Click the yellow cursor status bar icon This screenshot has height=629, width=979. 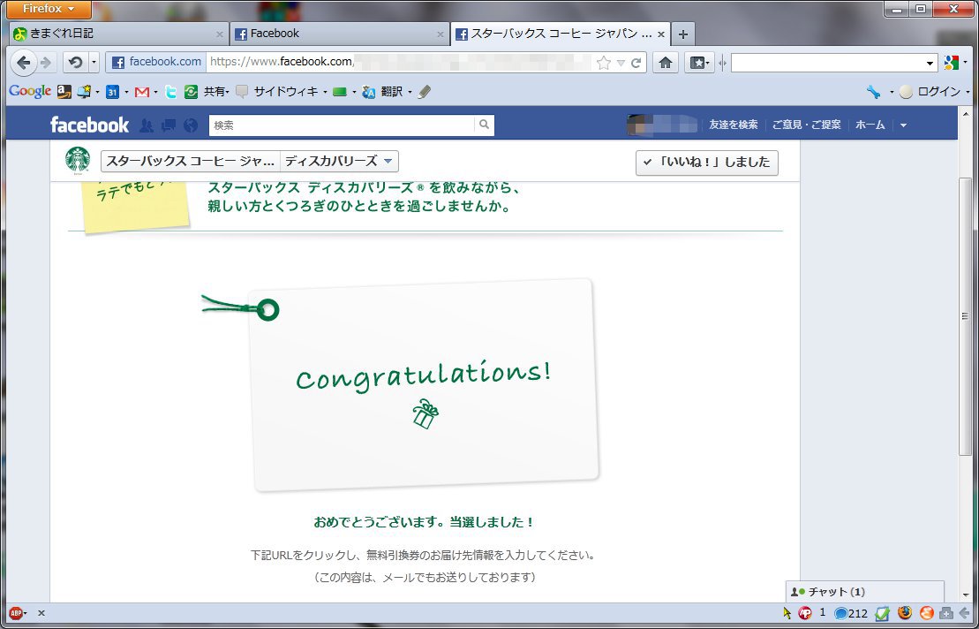pyautogui.click(x=787, y=613)
